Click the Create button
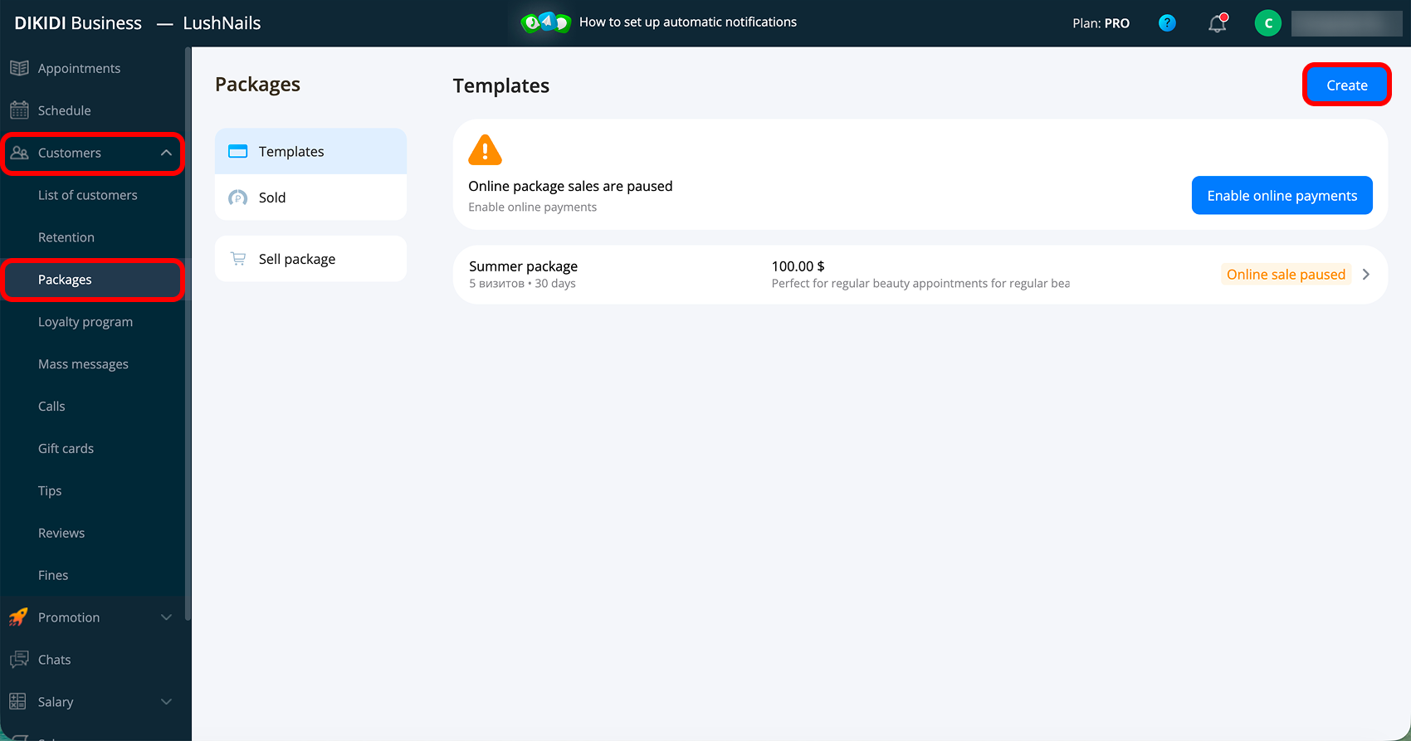This screenshot has height=741, width=1411. point(1347,85)
